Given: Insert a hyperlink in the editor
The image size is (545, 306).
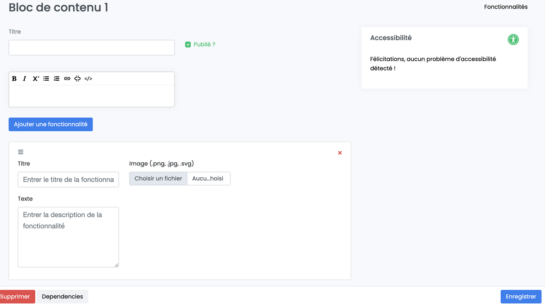Looking at the screenshot, I should coord(67,79).
